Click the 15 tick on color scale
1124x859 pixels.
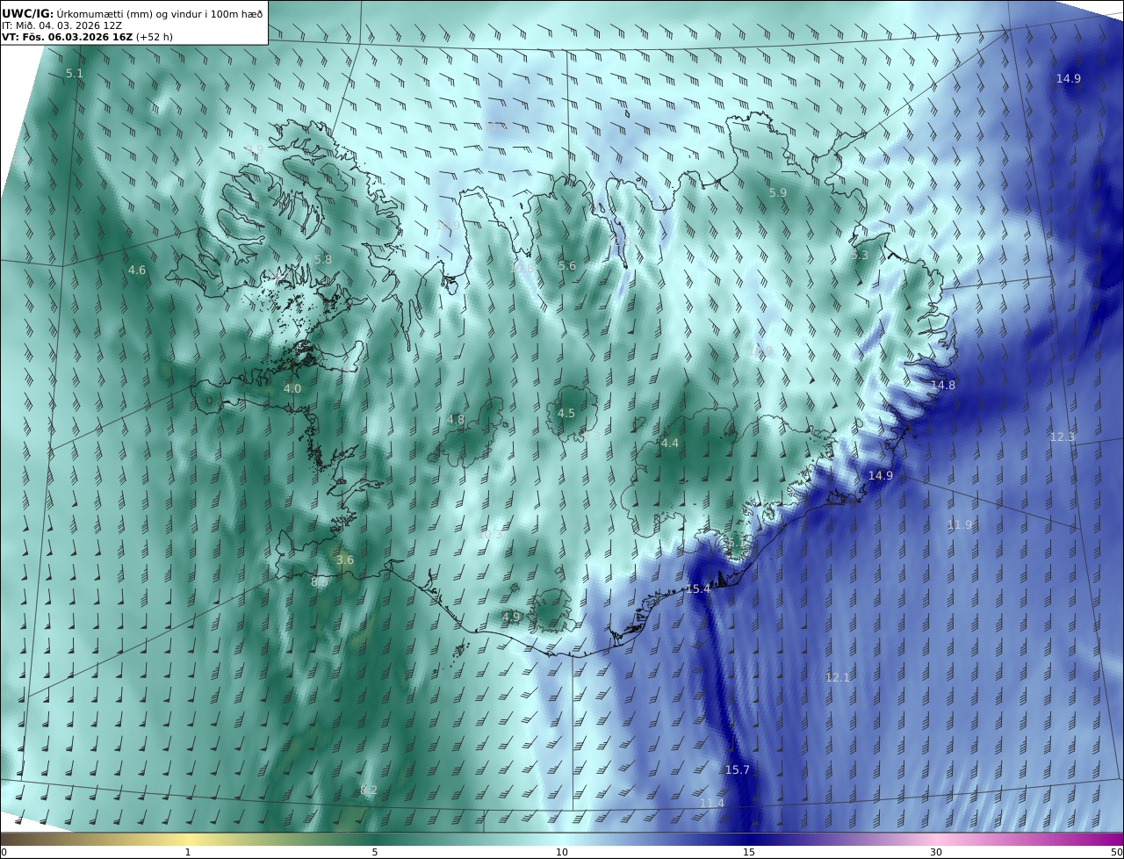click(749, 852)
